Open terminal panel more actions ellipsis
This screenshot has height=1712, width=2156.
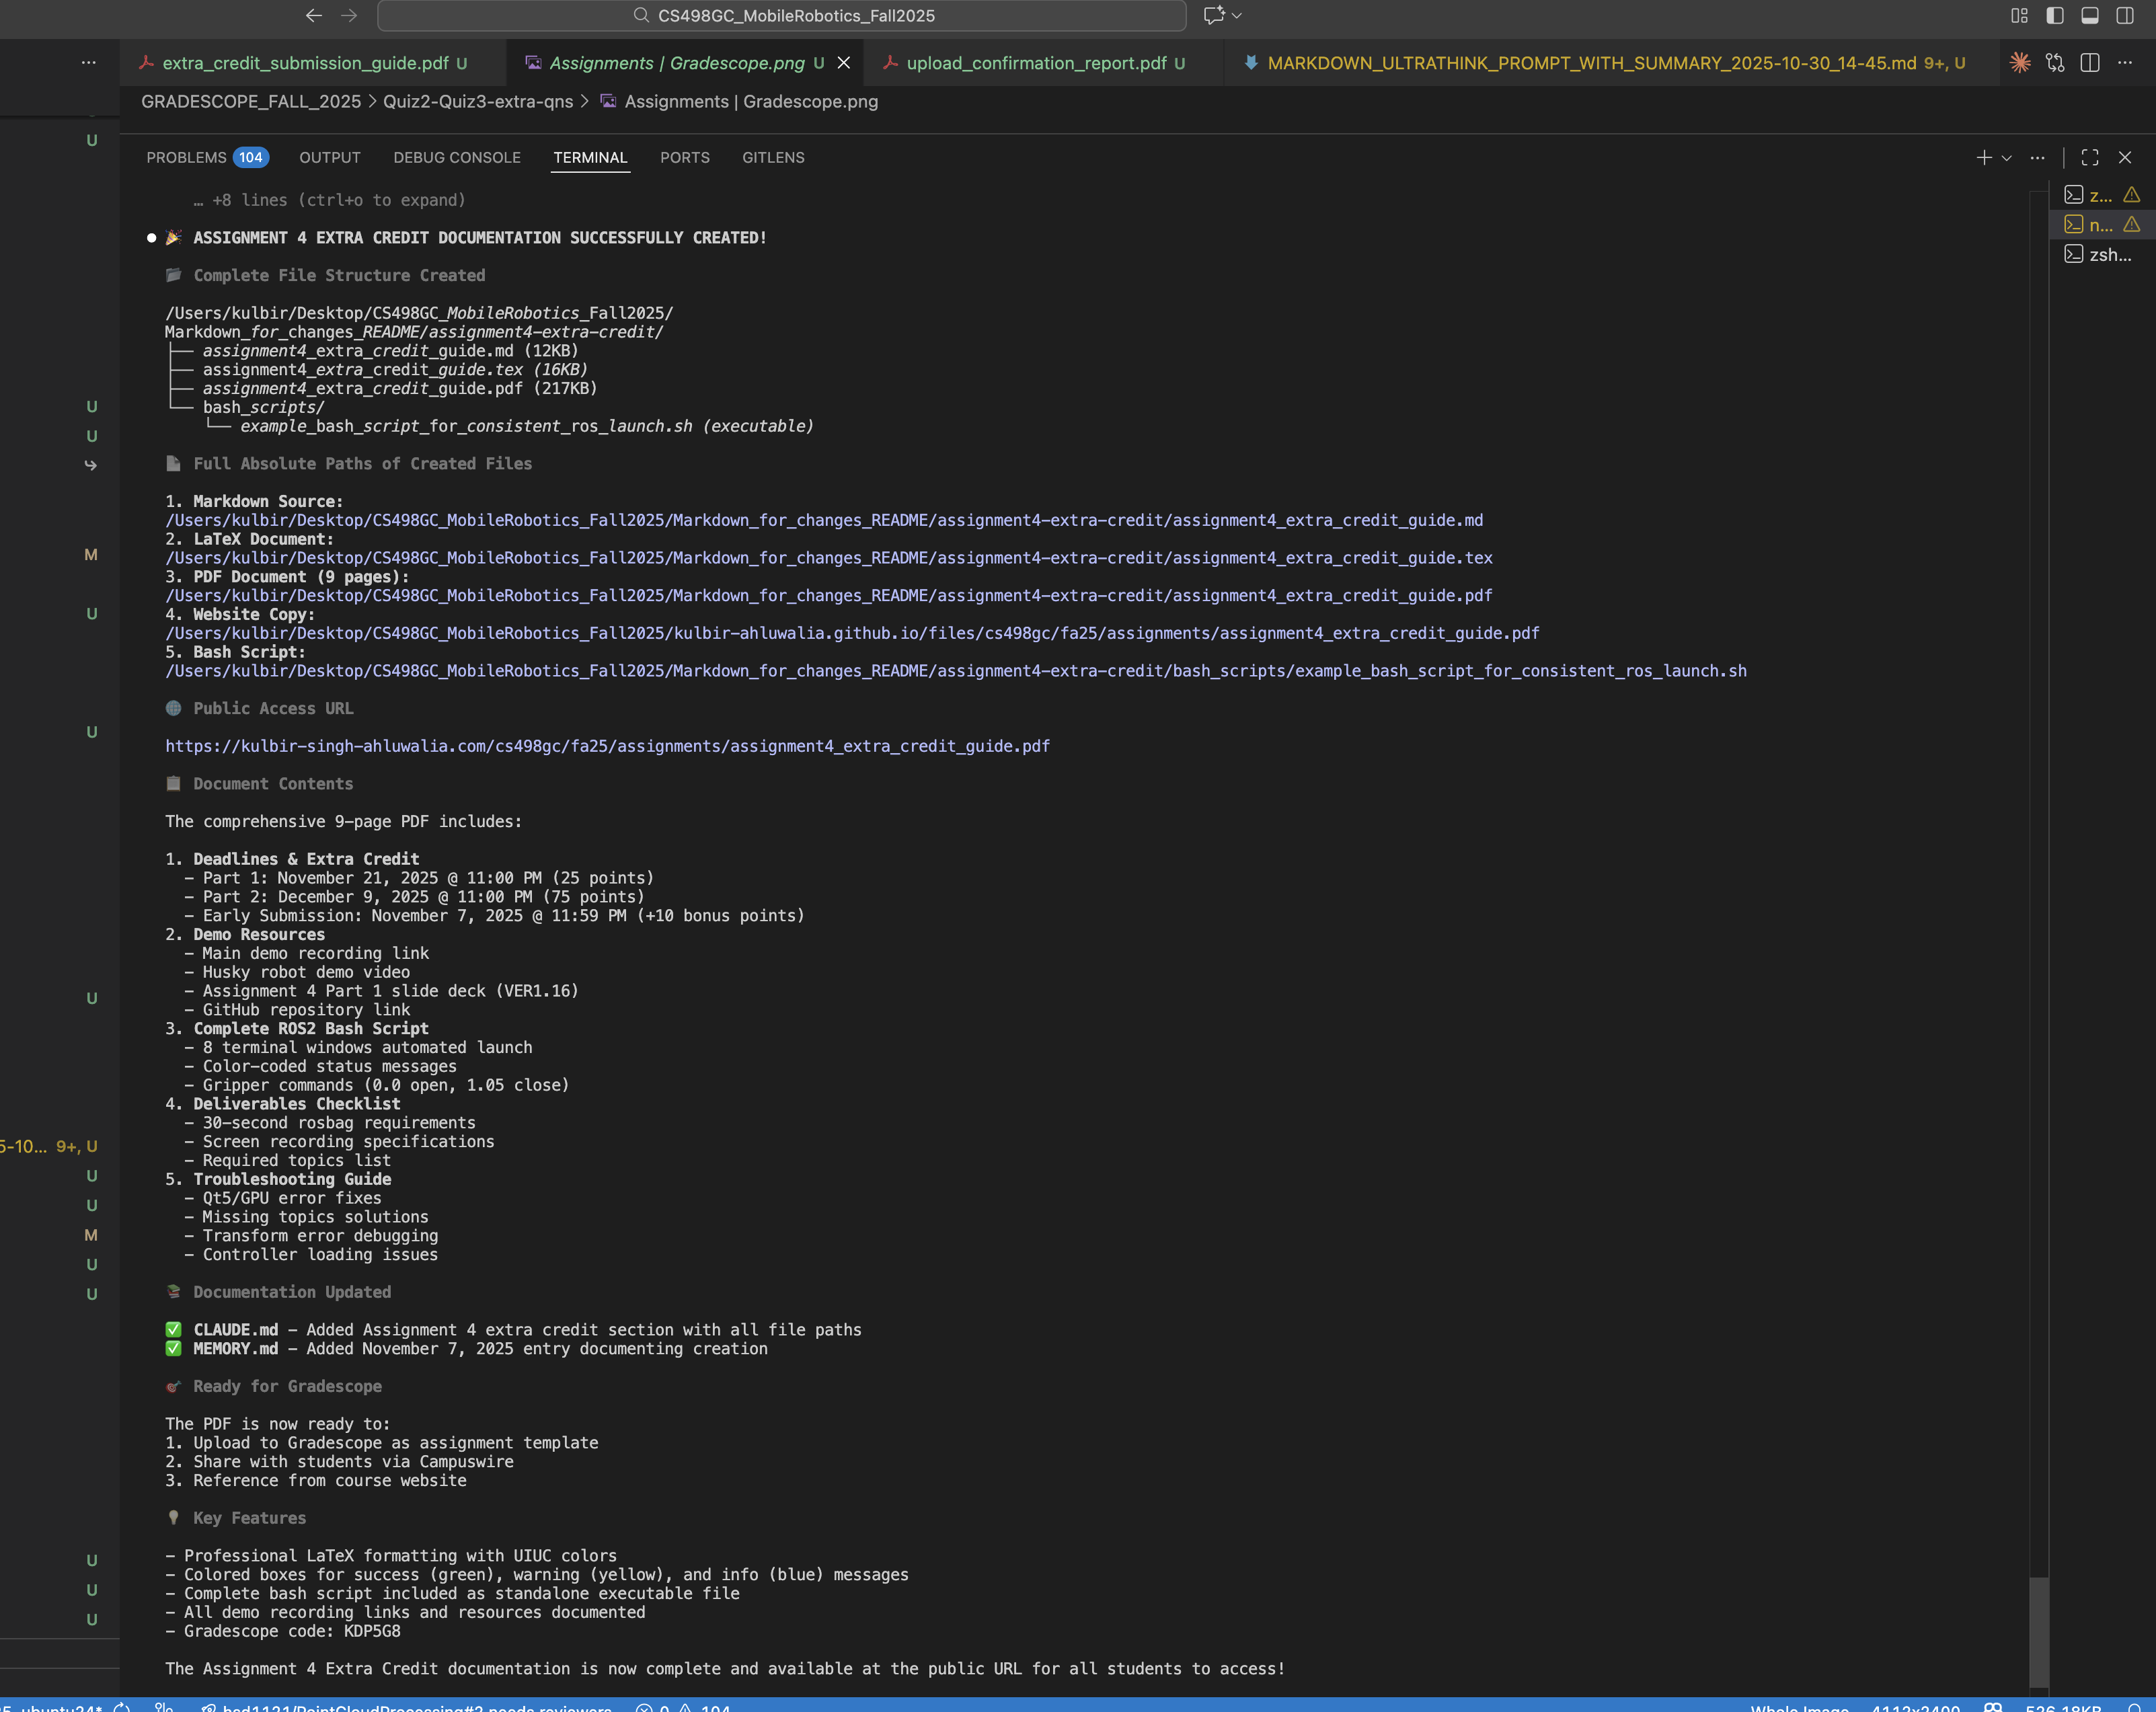(2037, 158)
